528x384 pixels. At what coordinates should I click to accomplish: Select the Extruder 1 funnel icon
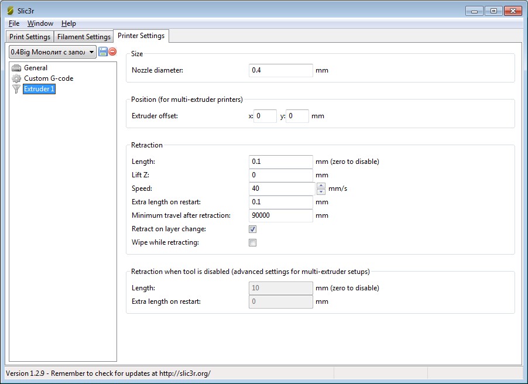(x=16, y=89)
